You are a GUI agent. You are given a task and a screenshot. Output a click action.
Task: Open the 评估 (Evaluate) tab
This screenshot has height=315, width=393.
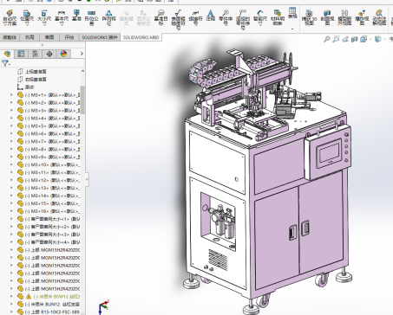pyautogui.click(x=69, y=37)
